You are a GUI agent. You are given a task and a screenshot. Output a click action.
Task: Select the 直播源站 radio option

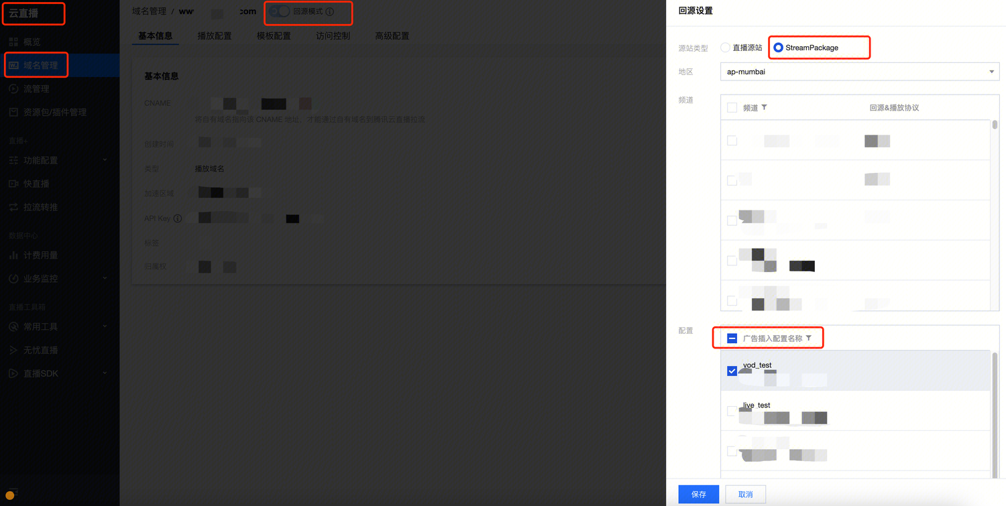[725, 48]
